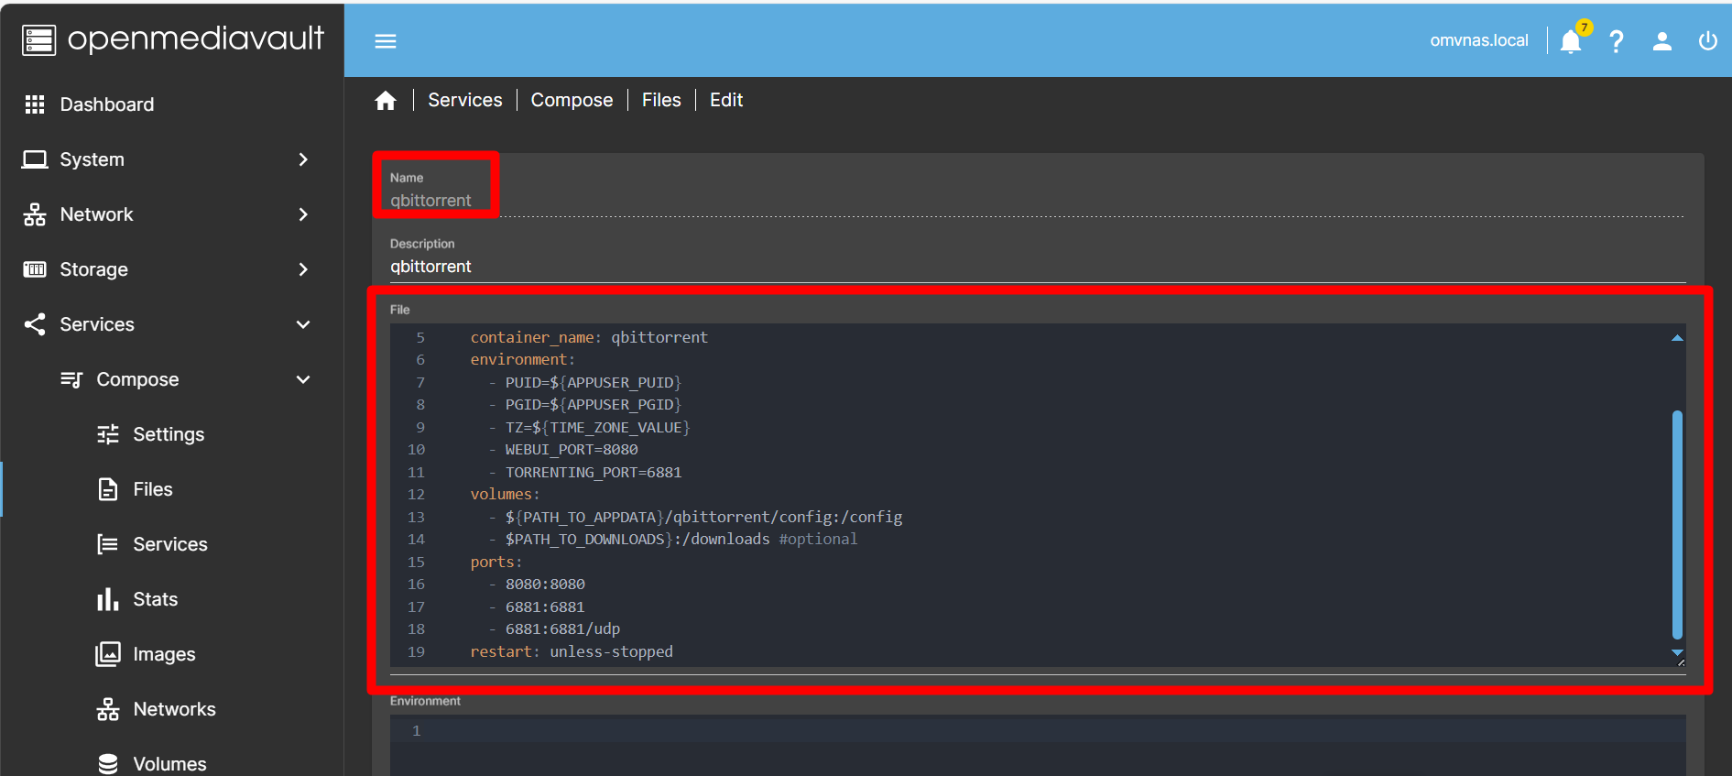The image size is (1732, 776).
Task: Click the File editor scroll down arrow
Action: 1677,652
